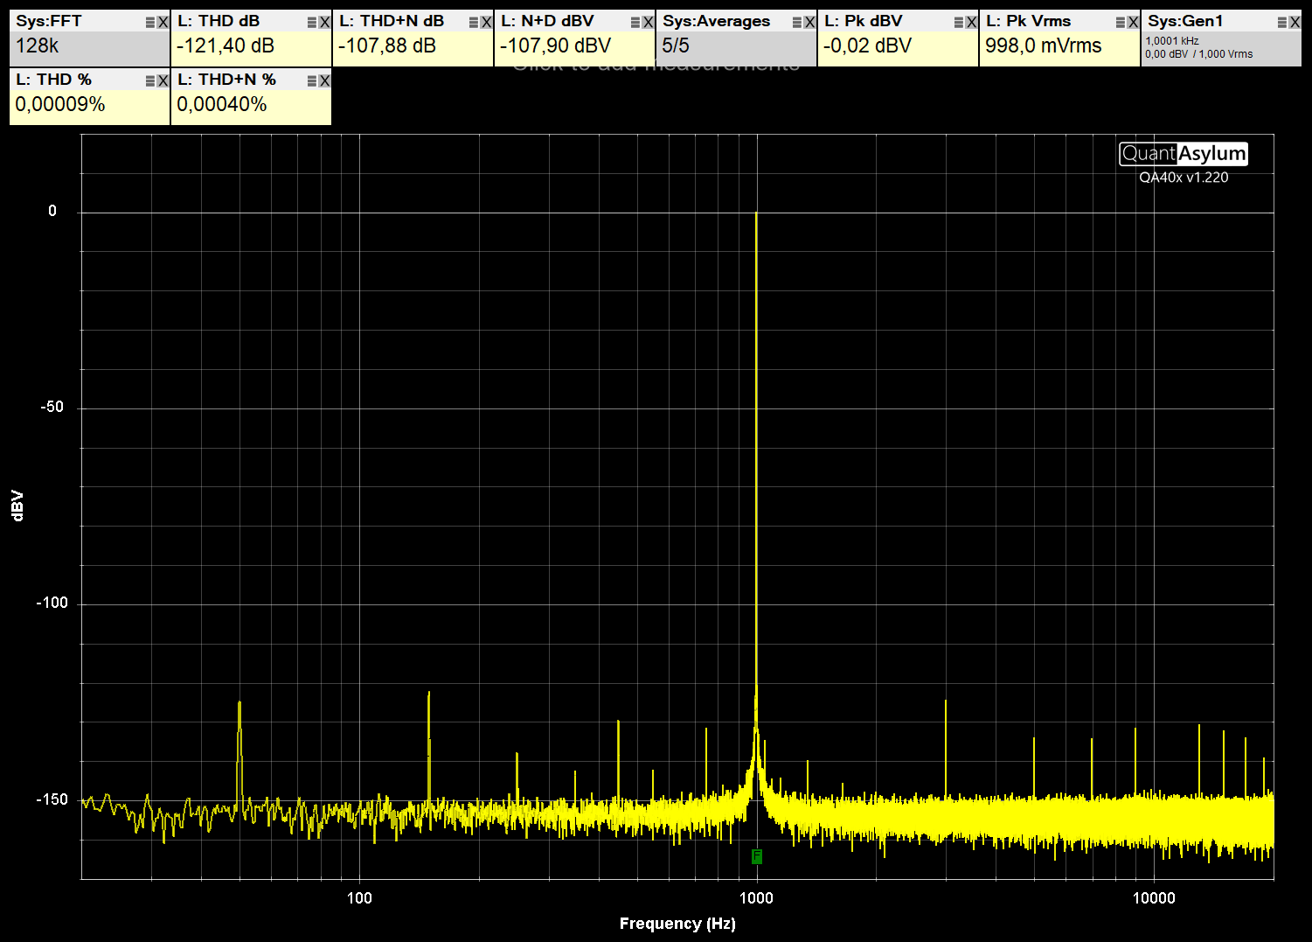
Task: Remove the THD dB measurement tile
Action: tap(324, 23)
